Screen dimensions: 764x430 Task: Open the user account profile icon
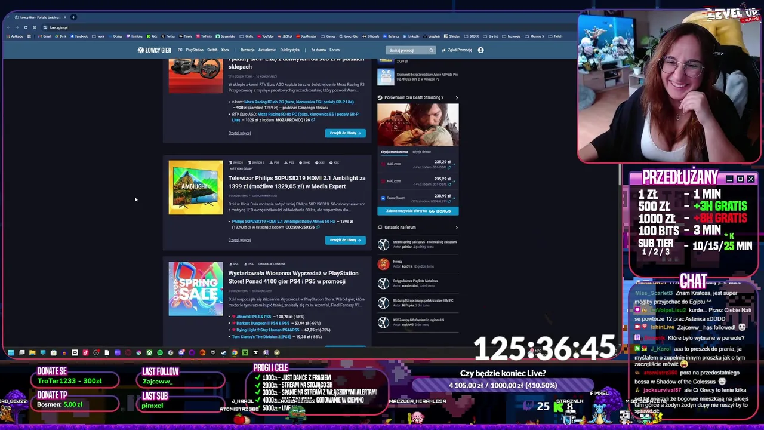pyautogui.click(x=480, y=50)
